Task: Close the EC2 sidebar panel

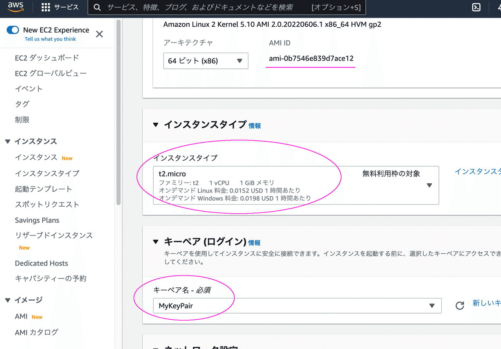Action: click(x=99, y=34)
